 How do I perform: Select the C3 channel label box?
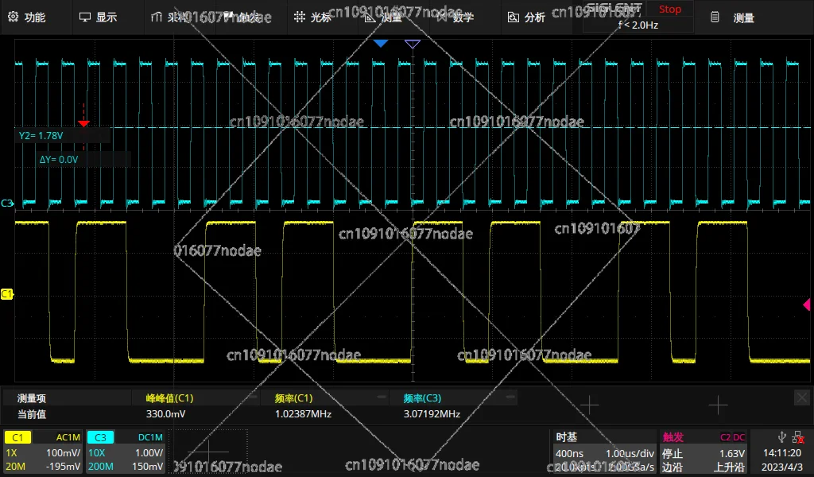(100, 437)
